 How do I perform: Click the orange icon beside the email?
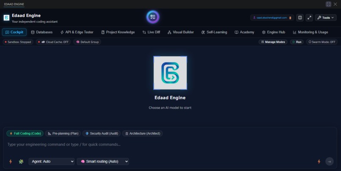point(290,18)
